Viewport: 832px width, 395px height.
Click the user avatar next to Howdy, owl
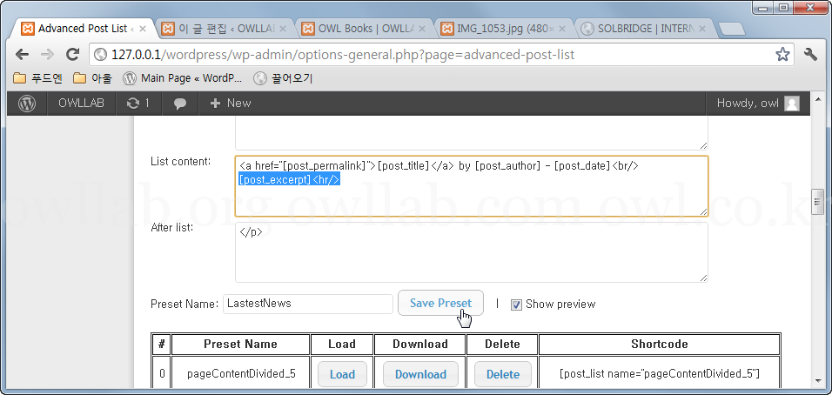(791, 103)
